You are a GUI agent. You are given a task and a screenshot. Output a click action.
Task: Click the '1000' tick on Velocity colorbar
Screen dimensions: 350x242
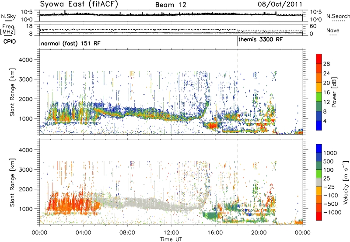point(330,153)
